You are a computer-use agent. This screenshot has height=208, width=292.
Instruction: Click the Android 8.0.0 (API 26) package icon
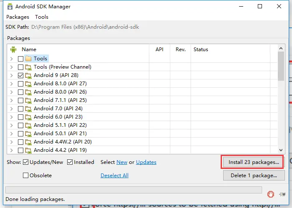pyautogui.click(x=28, y=92)
